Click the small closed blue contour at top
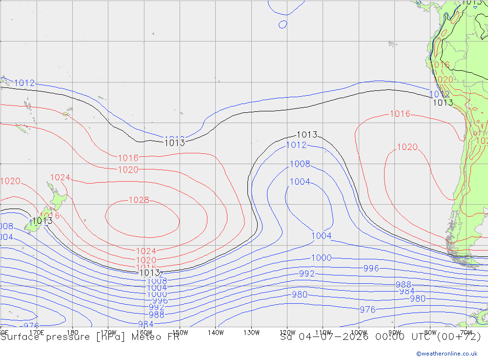This screenshot has height=358, width=488. coord(283,24)
